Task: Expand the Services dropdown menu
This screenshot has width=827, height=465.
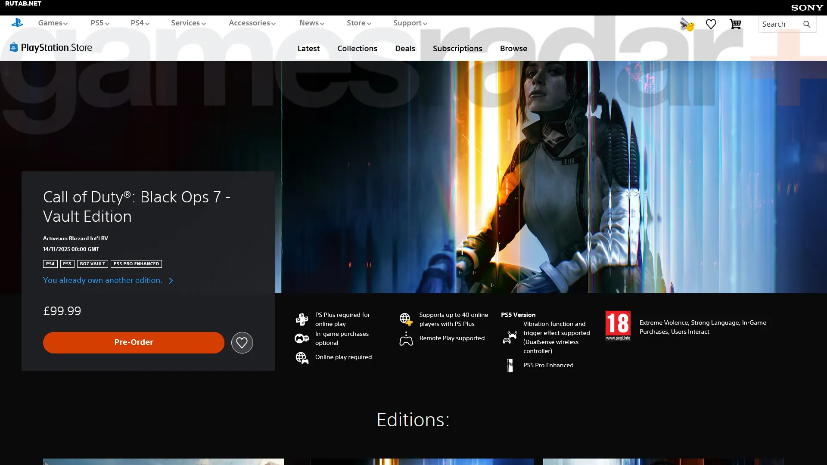Action: coord(188,23)
